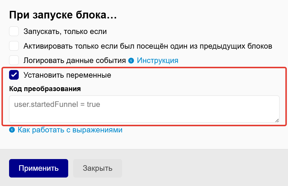
Task: Enable 'Логировать данные события' checkbox
Action: tap(14, 60)
